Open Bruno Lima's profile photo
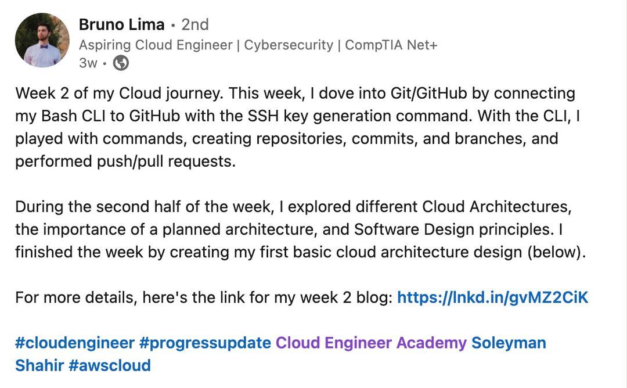This screenshot has width=627, height=388. [42, 40]
